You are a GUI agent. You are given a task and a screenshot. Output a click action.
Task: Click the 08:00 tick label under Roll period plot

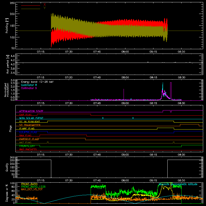click(125, 78)
